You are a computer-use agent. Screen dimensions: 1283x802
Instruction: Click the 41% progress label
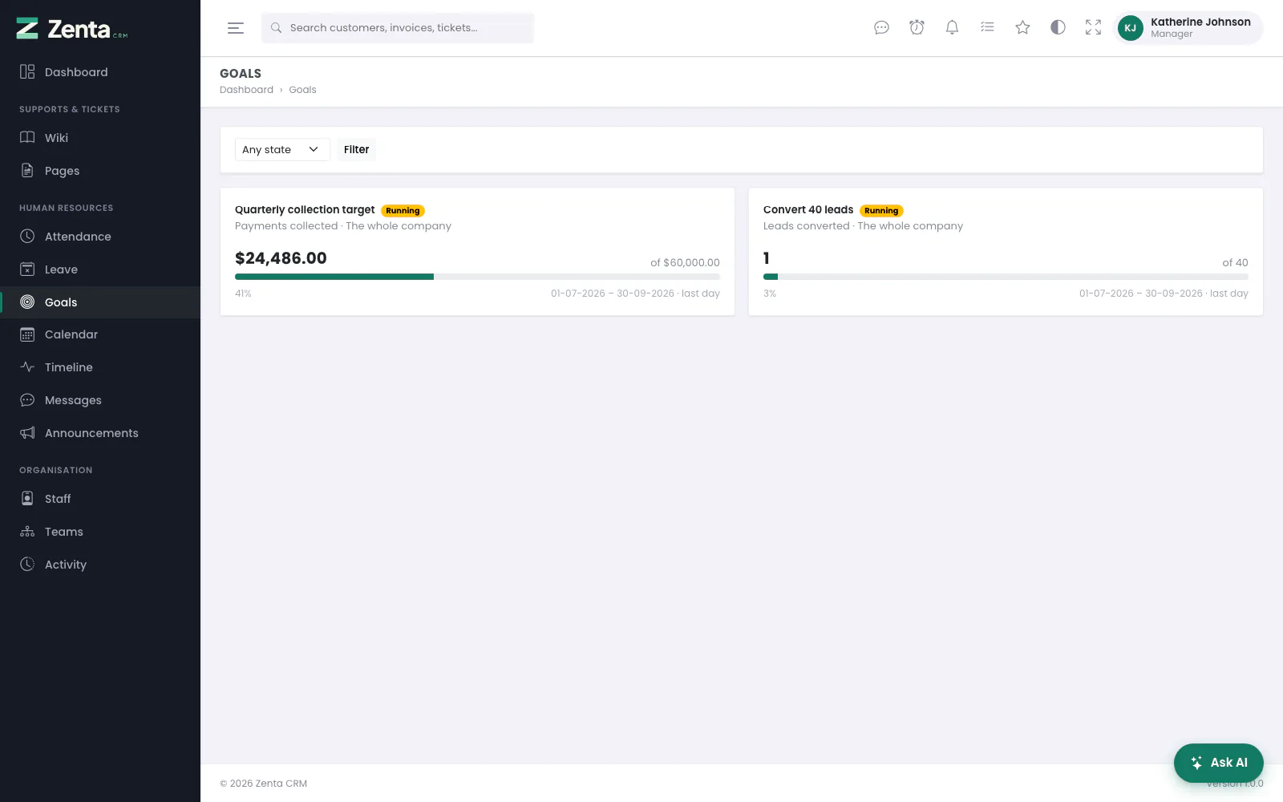tap(243, 294)
